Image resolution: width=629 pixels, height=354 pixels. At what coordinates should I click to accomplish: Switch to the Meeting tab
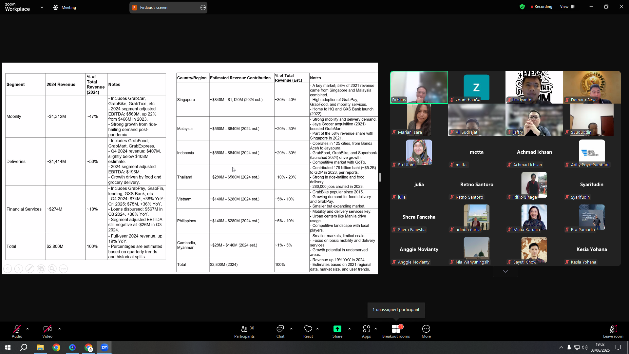[x=65, y=7]
